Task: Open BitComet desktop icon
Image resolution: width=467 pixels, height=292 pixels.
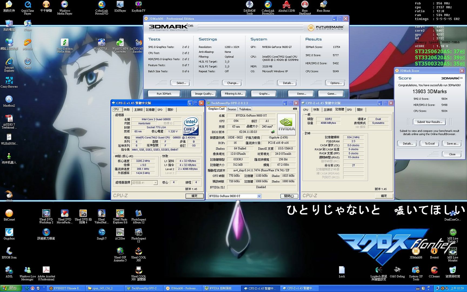Action: coord(9,215)
